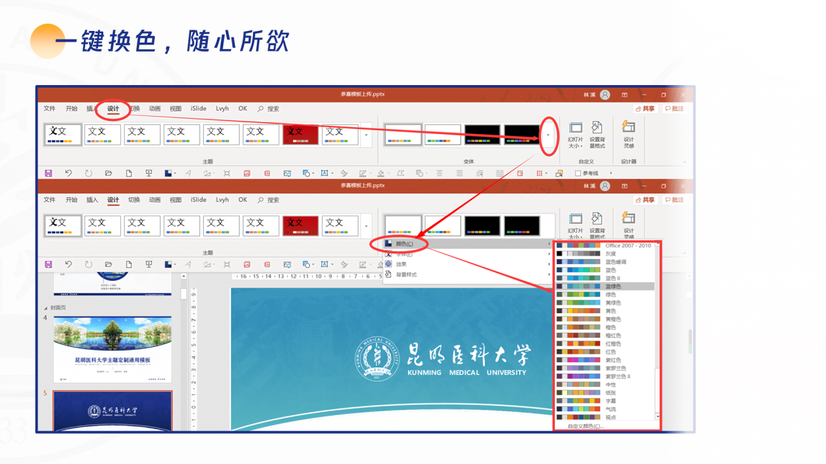The height and width of the screenshot is (464, 826).
Task: Click Redo in the lower quick access toolbar
Action: pyautogui.click(x=88, y=264)
